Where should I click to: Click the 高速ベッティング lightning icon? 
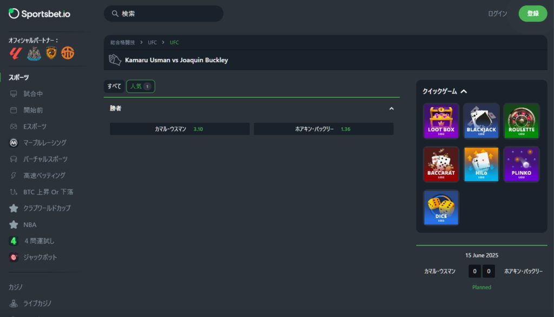point(14,176)
